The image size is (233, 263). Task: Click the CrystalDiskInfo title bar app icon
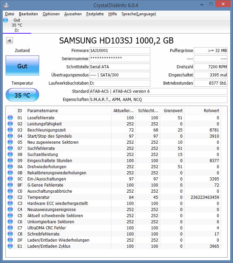(6, 5)
